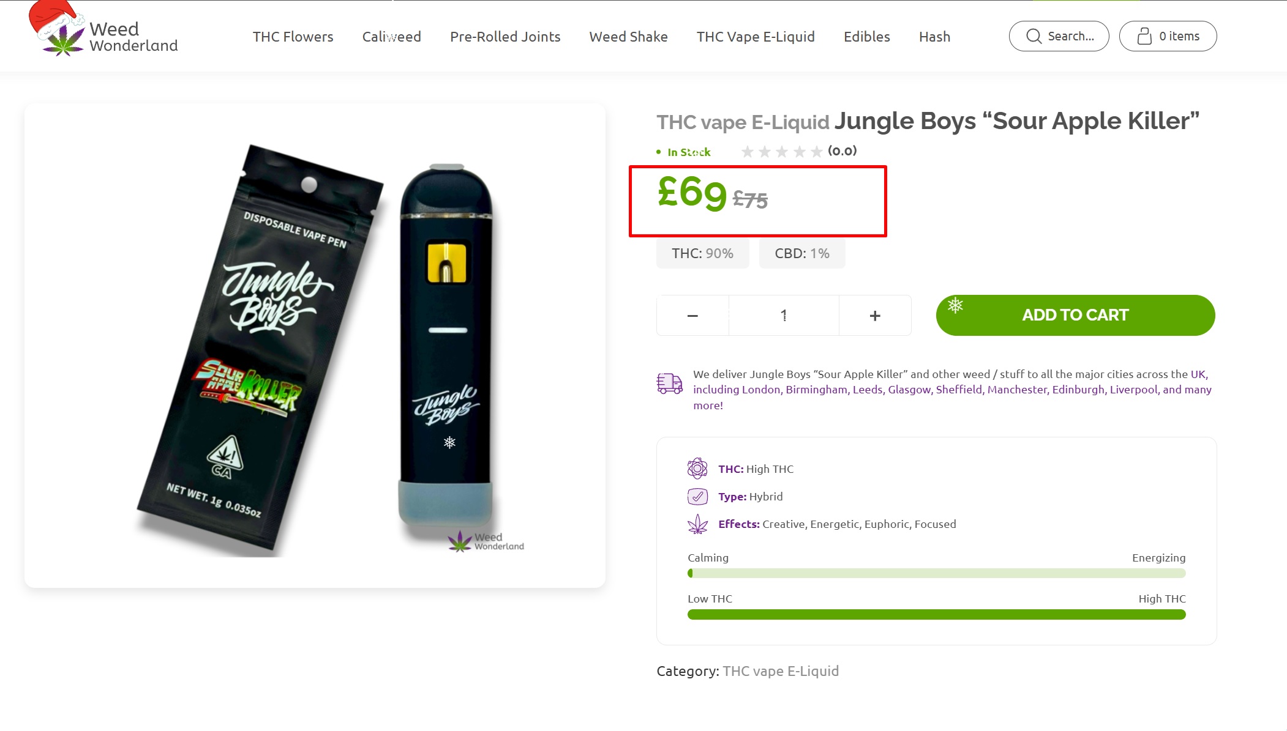Image resolution: width=1287 pixels, height=731 pixels.
Task: Click the Weed Wonderland logo
Action: 103,31
